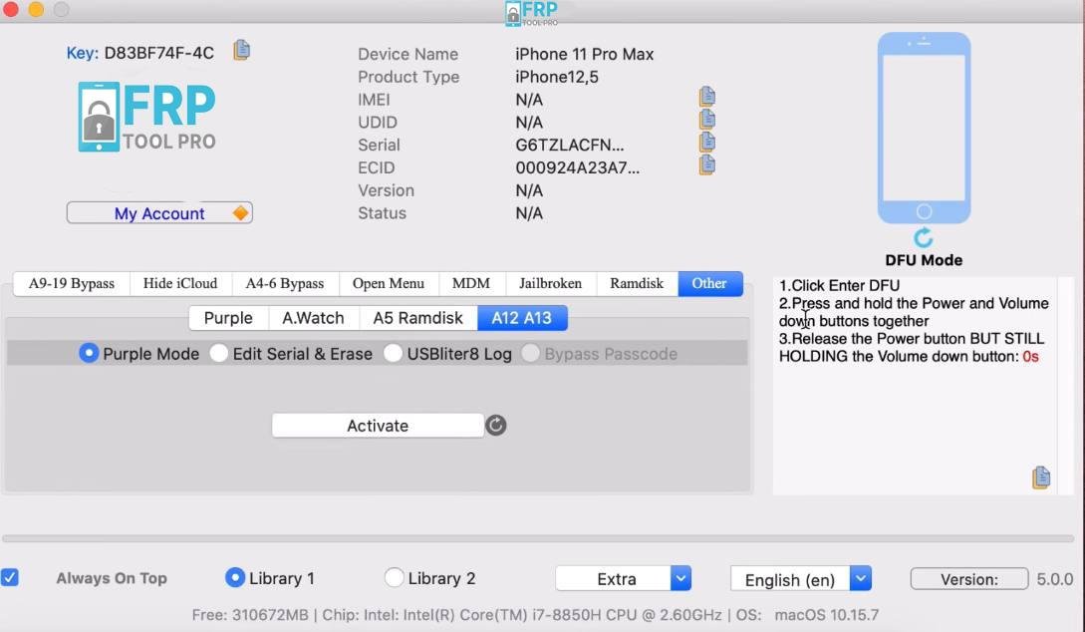Click version number 5.0.0
Image resolution: width=1085 pixels, height=632 pixels.
tap(1054, 579)
